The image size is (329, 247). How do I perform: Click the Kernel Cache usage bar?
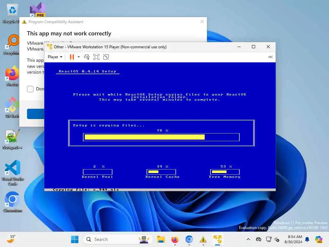coord(161,172)
